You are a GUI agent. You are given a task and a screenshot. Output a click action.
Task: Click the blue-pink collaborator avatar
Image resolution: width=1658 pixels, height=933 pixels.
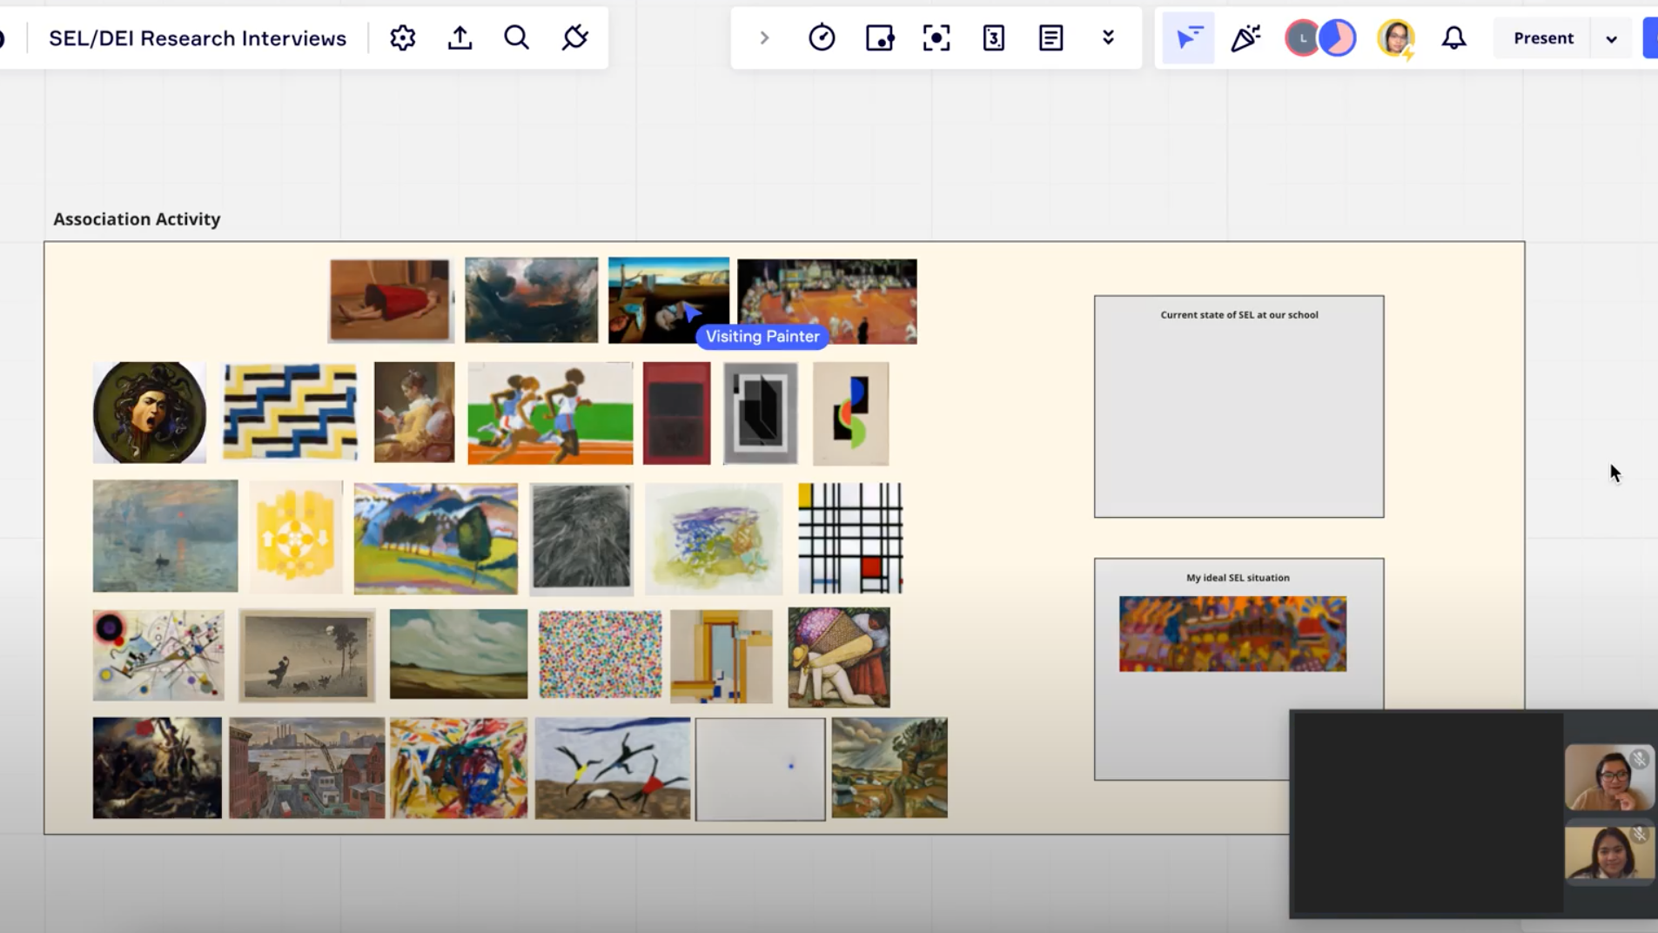coord(1338,38)
